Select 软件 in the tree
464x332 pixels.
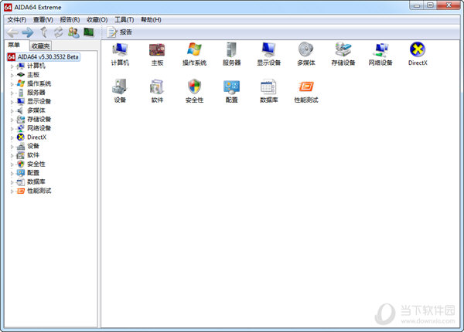pyautogui.click(x=33, y=154)
